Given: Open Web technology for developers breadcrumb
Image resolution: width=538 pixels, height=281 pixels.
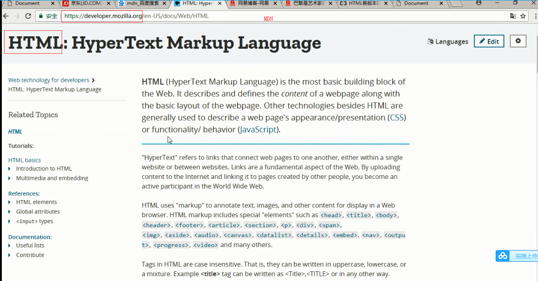Looking at the screenshot, I should pos(49,80).
